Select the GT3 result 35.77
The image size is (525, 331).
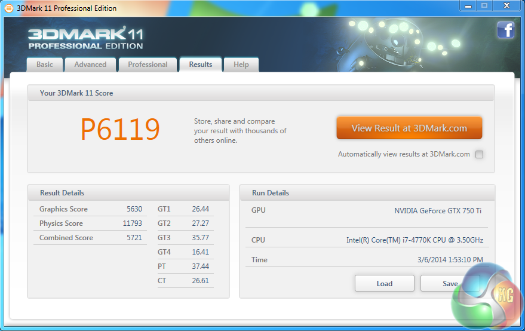pos(200,238)
